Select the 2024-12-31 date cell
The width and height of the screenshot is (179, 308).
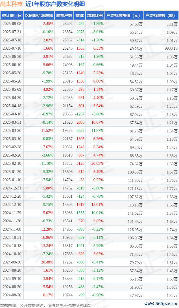pyautogui.click(x=12, y=188)
